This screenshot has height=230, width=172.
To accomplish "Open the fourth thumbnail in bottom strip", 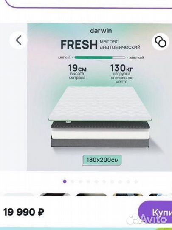I will coord(128,195).
